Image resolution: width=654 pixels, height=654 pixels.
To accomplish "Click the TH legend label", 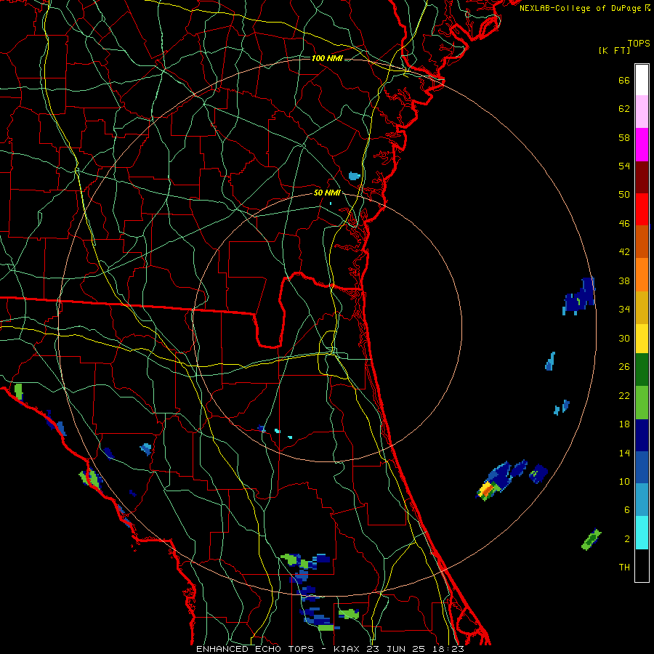I will (624, 567).
